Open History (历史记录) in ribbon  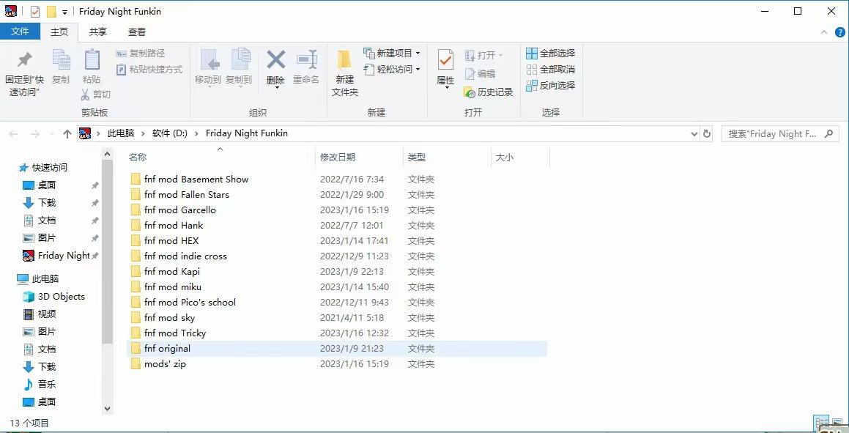coord(489,92)
